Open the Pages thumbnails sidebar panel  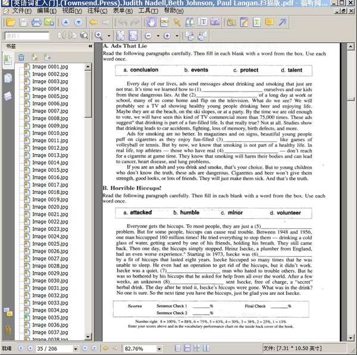coord(8,78)
